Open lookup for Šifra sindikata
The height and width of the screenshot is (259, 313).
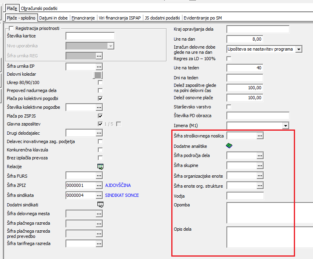(x=99, y=195)
